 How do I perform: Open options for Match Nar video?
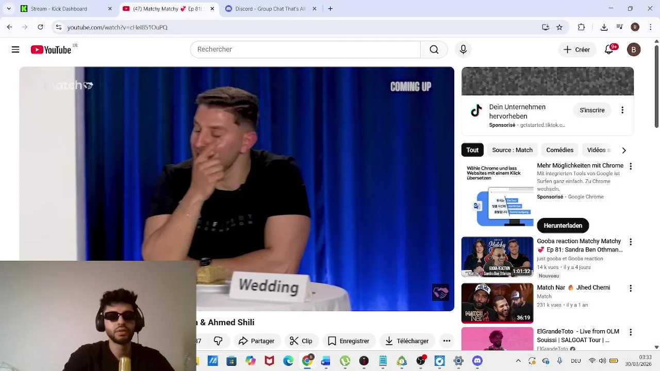(x=630, y=289)
